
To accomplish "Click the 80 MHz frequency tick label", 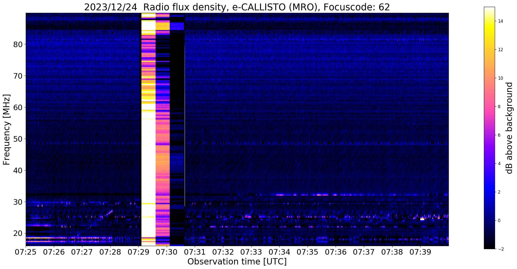I will 18,44.
